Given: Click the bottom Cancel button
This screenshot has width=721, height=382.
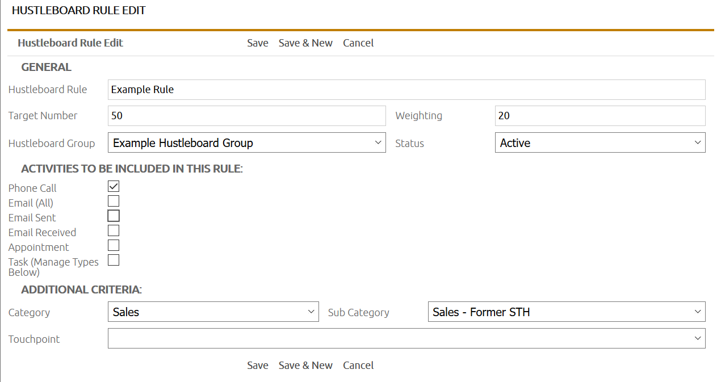Looking at the screenshot, I should [x=358, y=366].
